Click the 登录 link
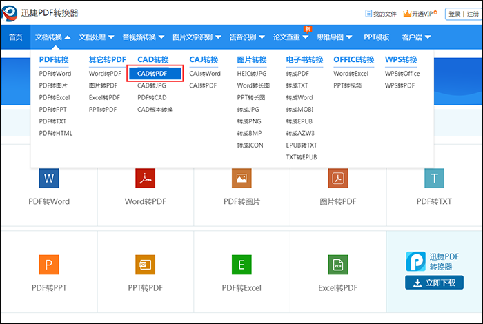 (454, 14)
